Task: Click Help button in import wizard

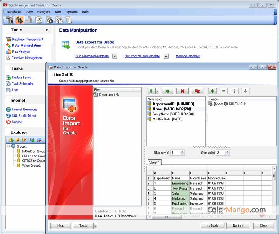Action: pos(60,226)
